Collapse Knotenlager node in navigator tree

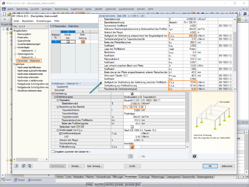coord(15,47)
